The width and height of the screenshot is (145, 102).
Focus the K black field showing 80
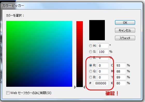click(x=121, y=83)
